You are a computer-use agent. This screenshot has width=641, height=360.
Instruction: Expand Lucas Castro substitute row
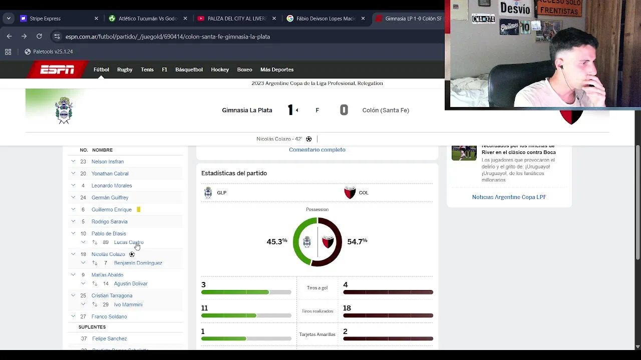coord(83,242)
